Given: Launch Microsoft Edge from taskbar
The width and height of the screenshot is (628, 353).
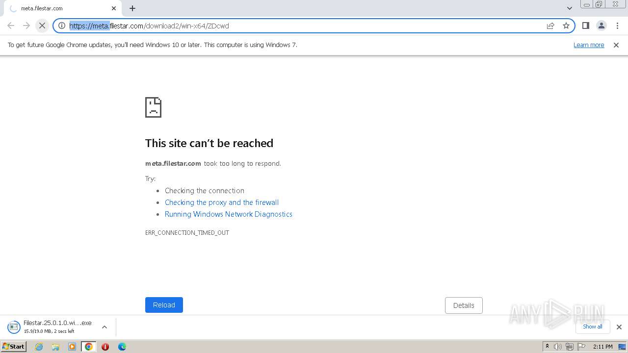Looking at the screenshot, I should 122,347.
